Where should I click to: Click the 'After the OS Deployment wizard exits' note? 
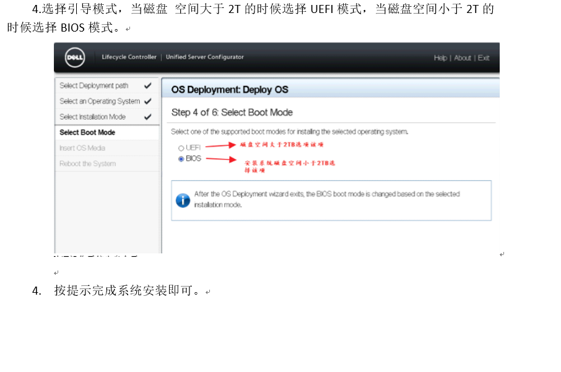pos(327,199)
